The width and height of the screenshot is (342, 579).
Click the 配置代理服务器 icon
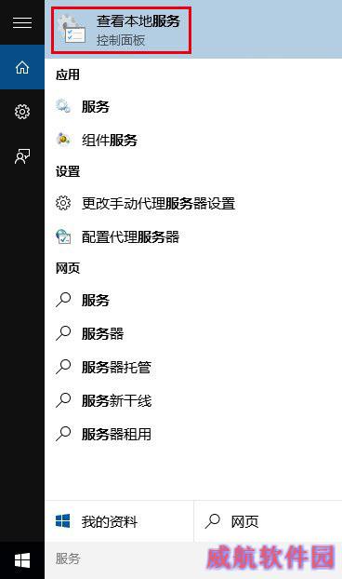(x=63, y=236)
